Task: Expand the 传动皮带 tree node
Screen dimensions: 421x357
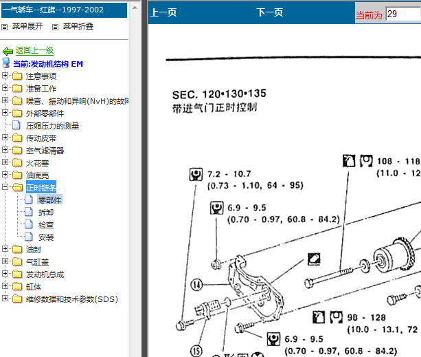Action: pos(5,138)
